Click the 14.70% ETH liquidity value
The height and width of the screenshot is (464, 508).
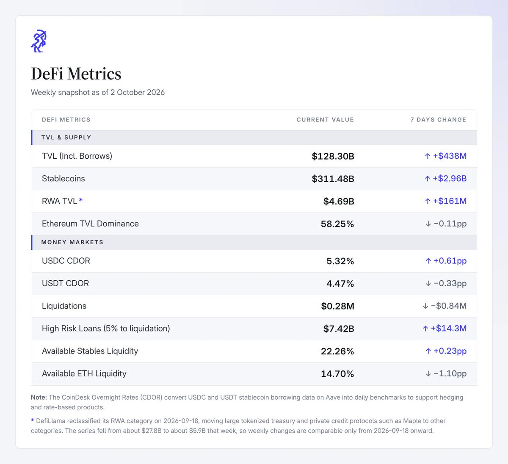point(337,374)
